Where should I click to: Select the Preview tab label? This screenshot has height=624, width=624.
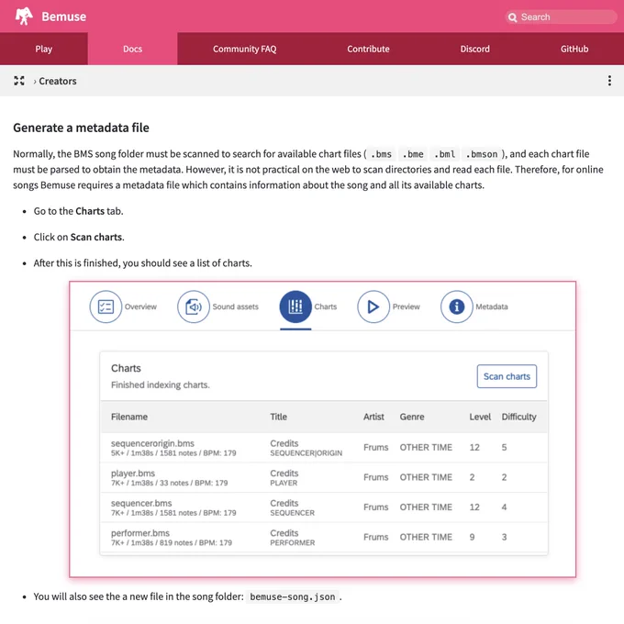pyautogui.click(x=406, y=306)
